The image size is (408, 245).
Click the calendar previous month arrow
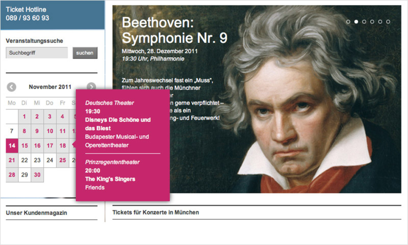coord(11,87)
